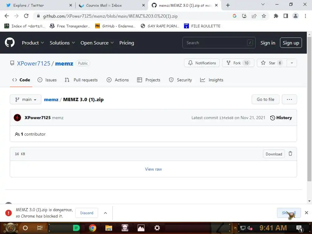Open the main branch selector
The height and width of the screenshot is (234, 312).
tap(26, 99)
